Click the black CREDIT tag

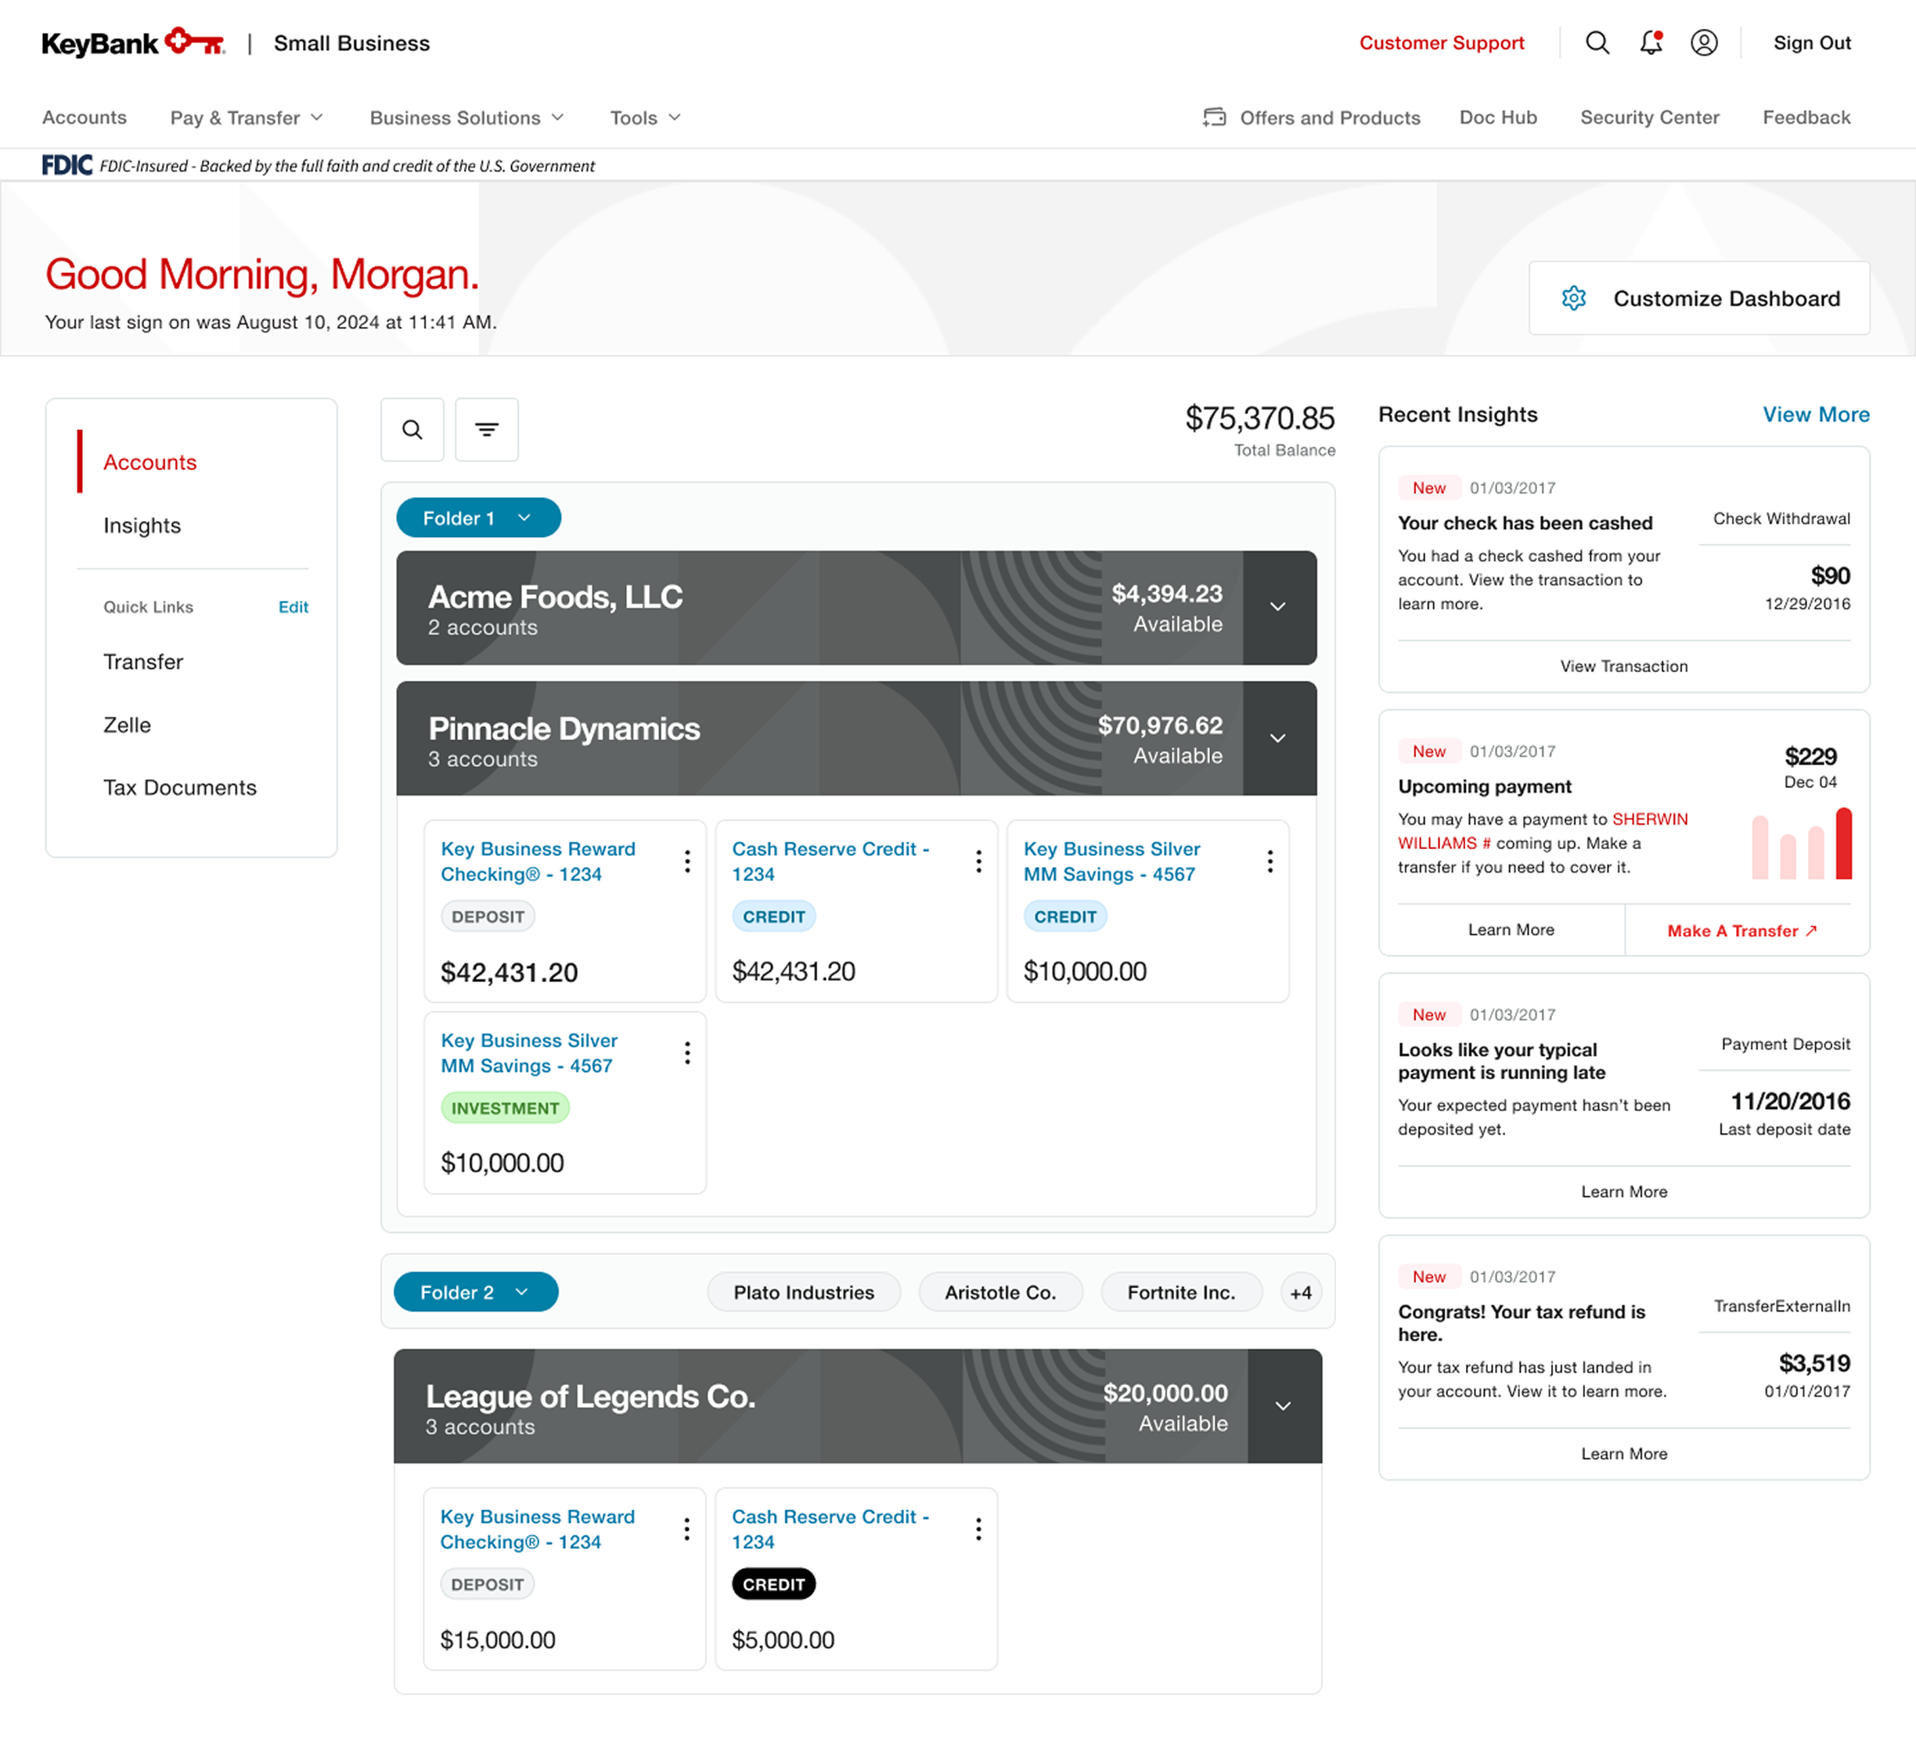[x=773, y=1584]
